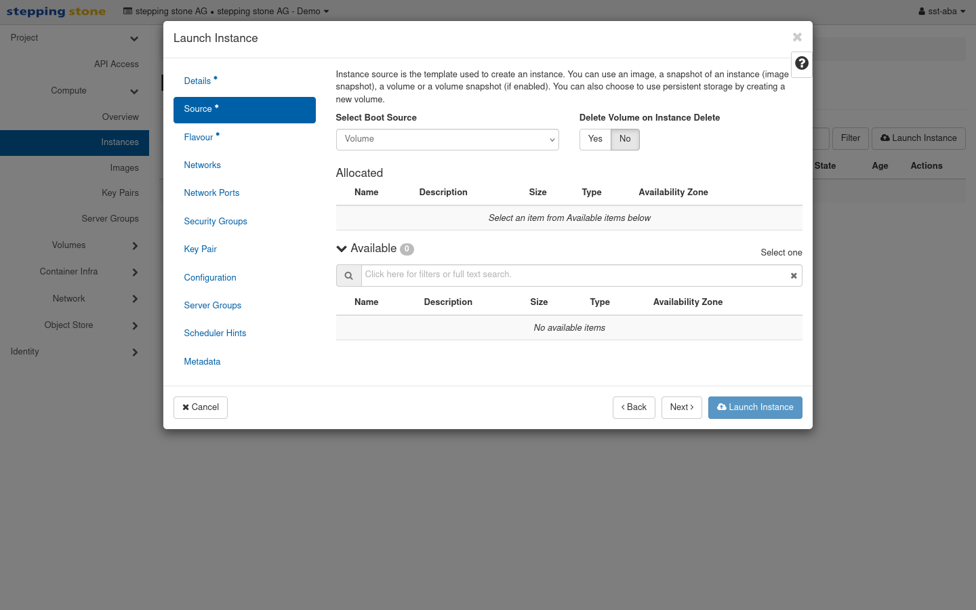Expand the Network sidebar section

click(x=75, y=299)
